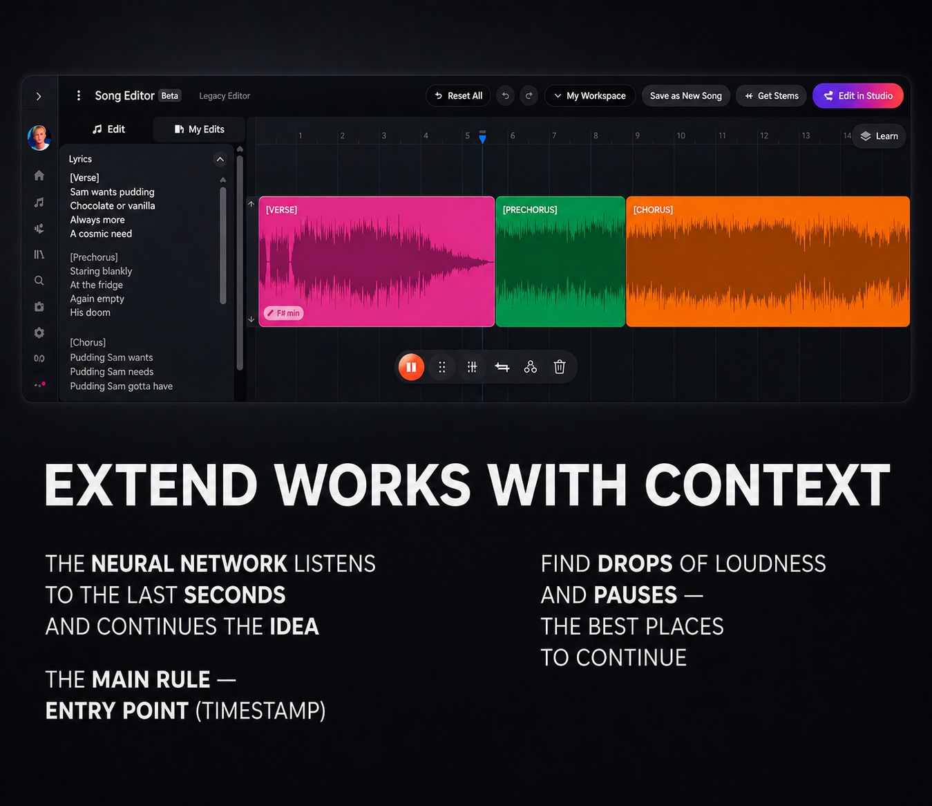Screen dimensions: 932x806
Task: Click lyric line 'His doom'
Action: coord(91,312)
